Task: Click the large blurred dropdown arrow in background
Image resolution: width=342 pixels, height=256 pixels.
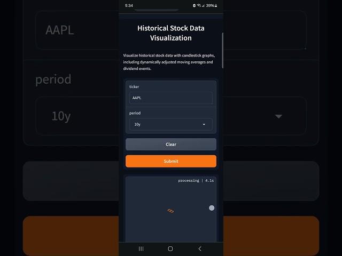Action: [278, 116]
